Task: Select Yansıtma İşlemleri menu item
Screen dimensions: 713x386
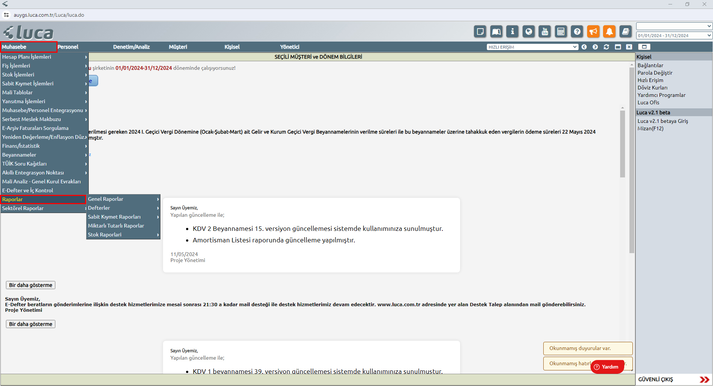Action: pos(44,101)
